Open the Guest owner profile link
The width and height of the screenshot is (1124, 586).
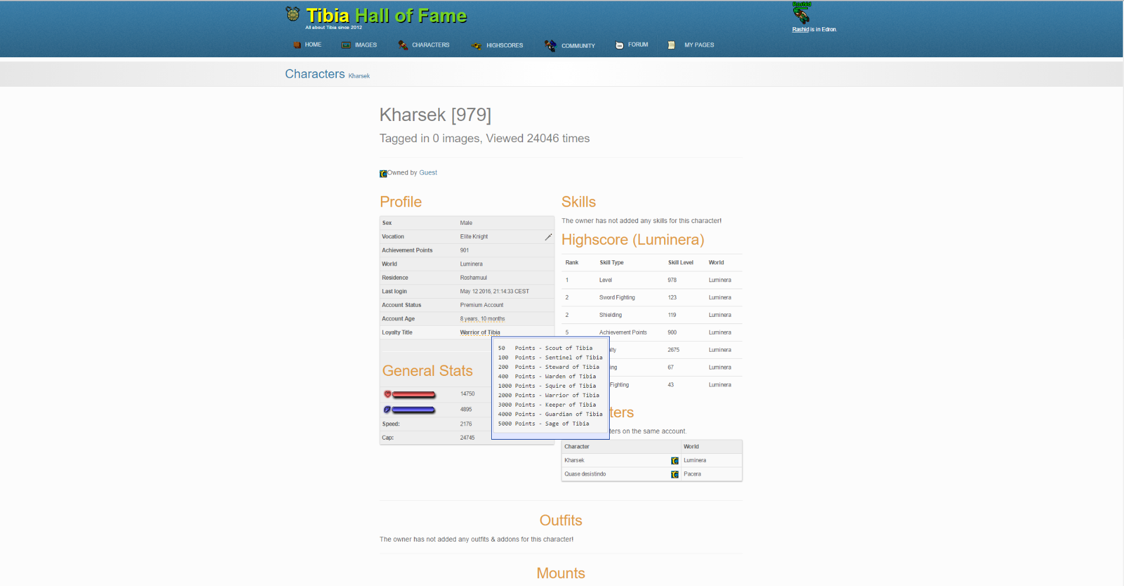(x=428, y=173)
